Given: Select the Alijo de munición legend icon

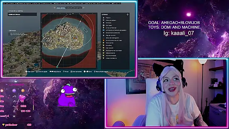Looking at the screenshot, I should point(103,35).
